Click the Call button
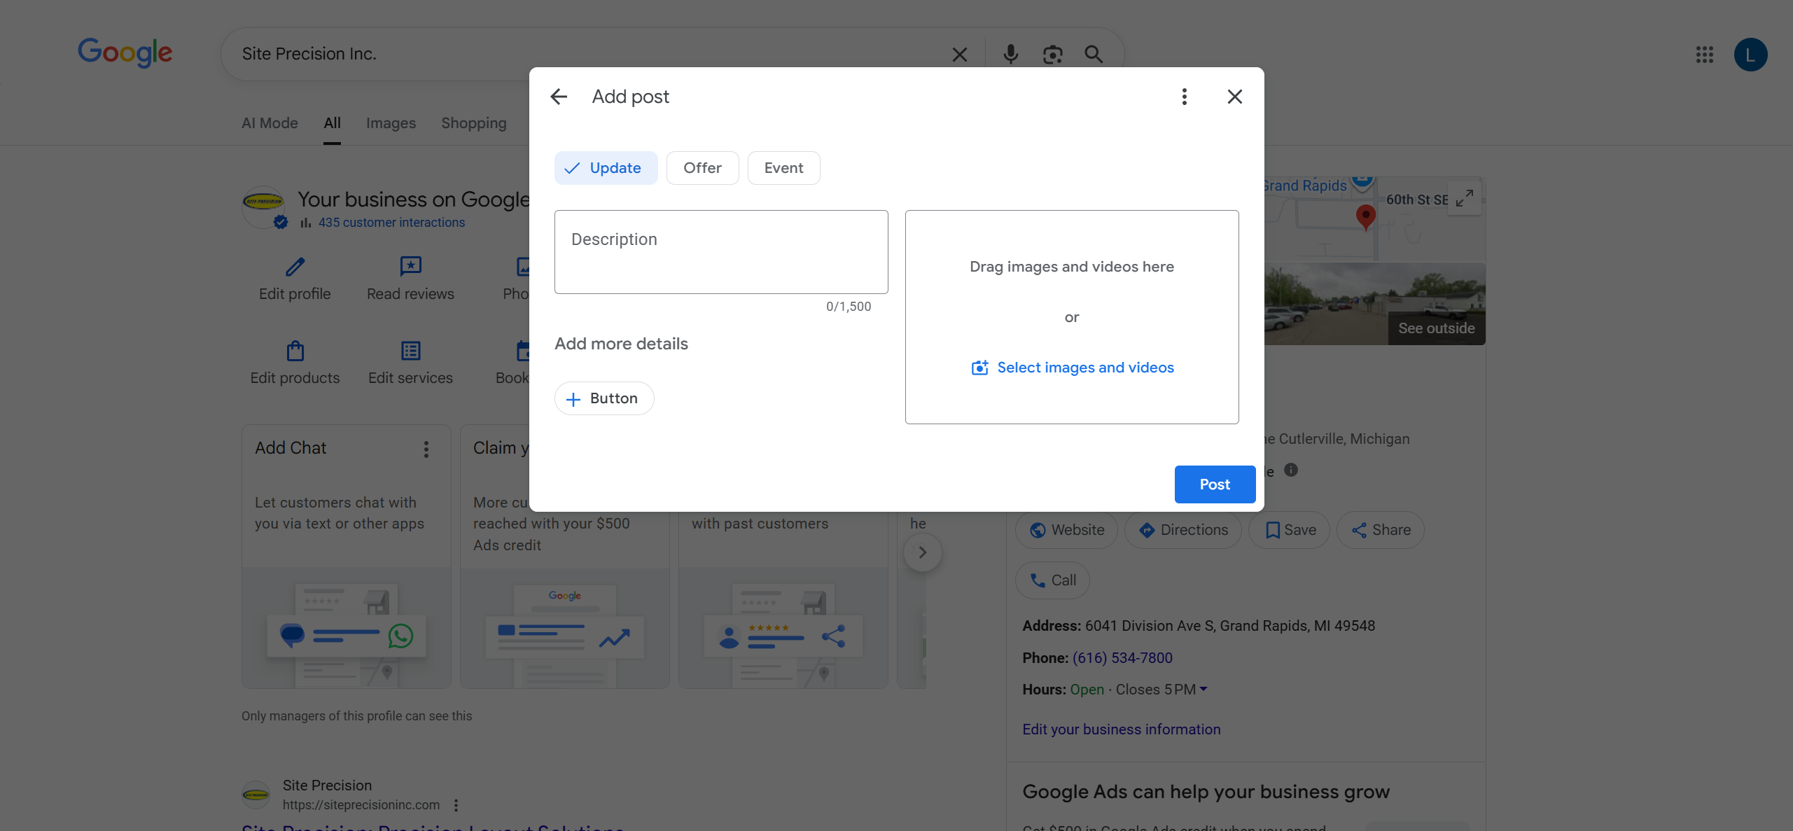The width and height of the screenshot is (1793, 831). click(x=1052, y=580)
